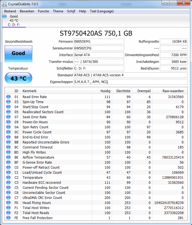Click the Interface field Serial ATA
192x225 pixels.
coord(99,55)
